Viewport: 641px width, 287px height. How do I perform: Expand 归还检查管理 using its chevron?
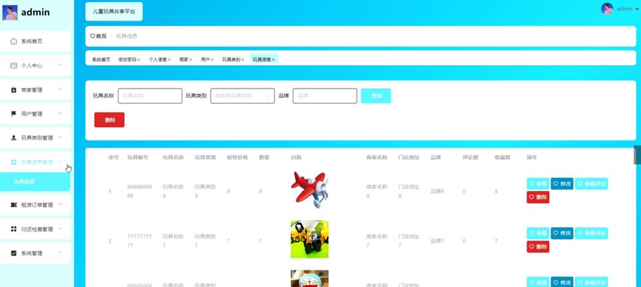[60, 228]
